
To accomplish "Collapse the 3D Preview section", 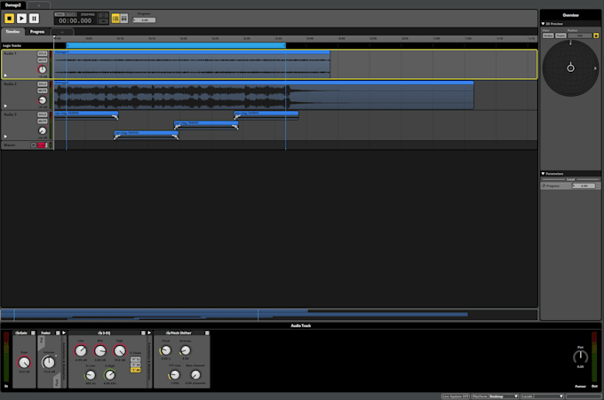I will pos(543,24).
